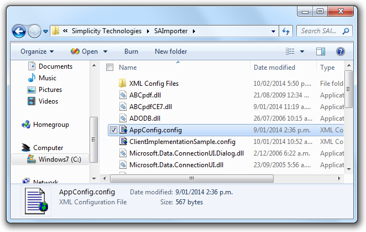Screen dimensions: 366x232
Task: Click the magnifier search icon
Action: tap(346, 31)
